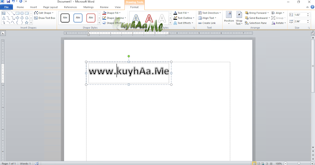Click the Select Browse Object circle button

pyautogui.click(x=313, y=155)
